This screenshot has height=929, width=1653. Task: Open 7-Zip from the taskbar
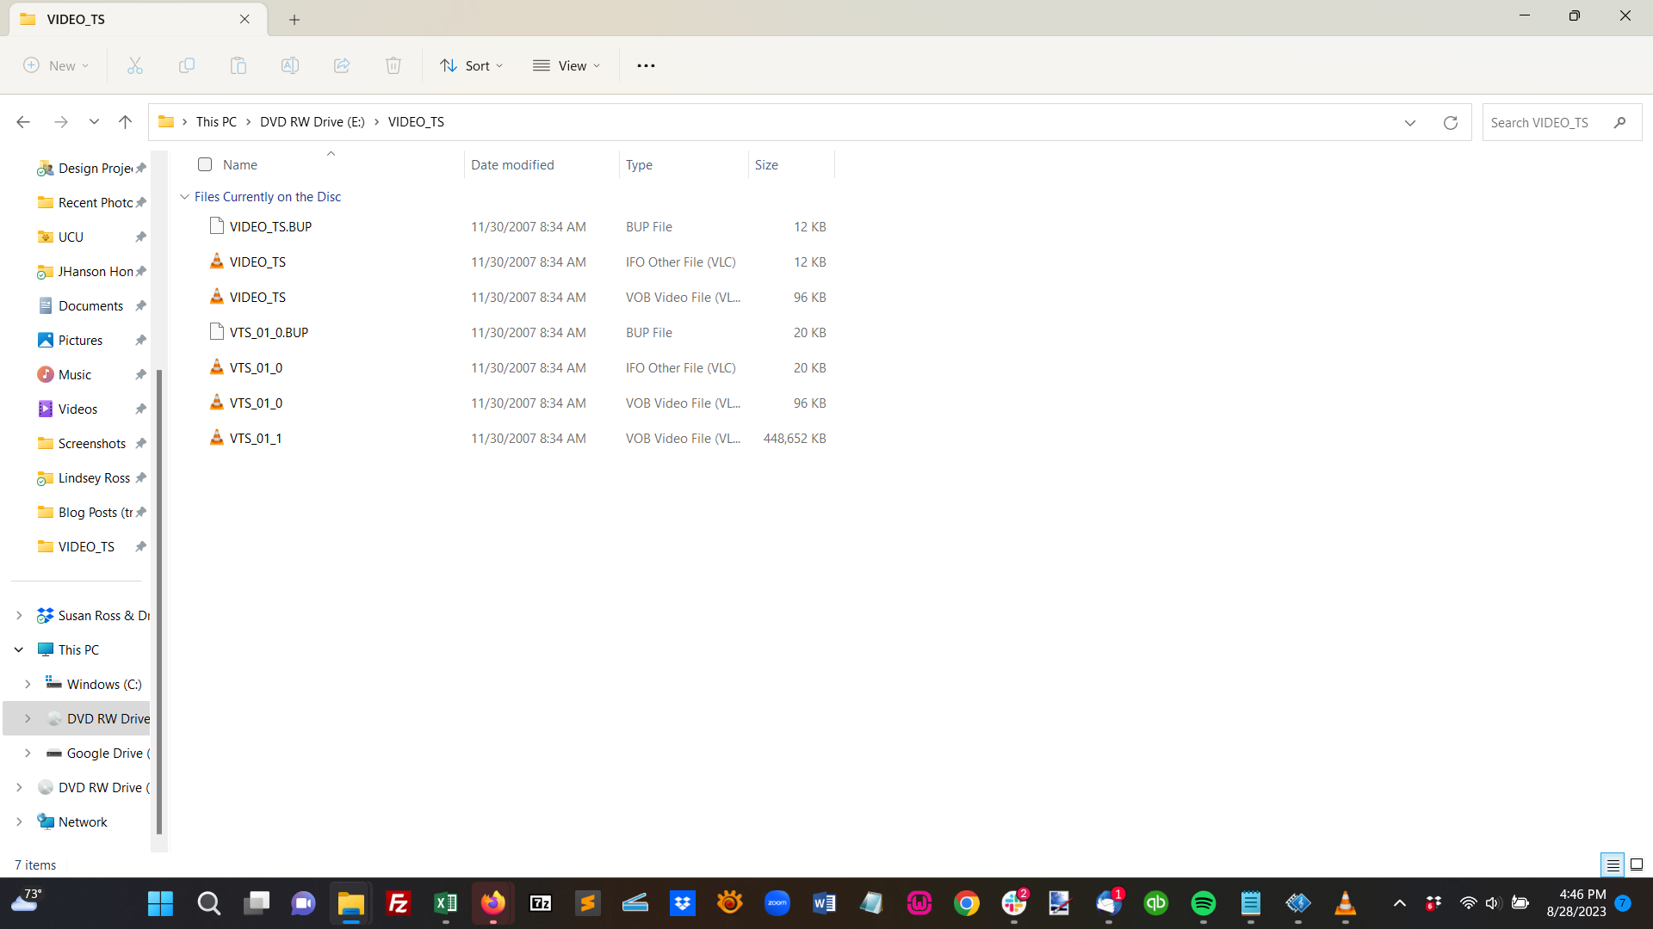pos(540,903)
